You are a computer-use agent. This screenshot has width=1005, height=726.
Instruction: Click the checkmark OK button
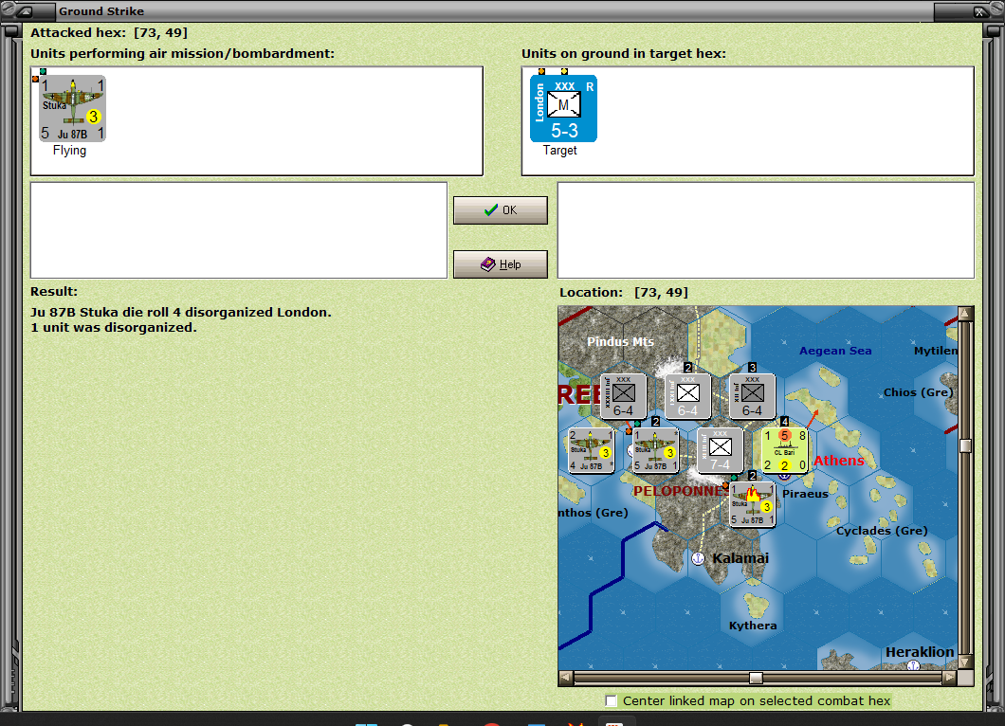pyautogui.click(x=500, y=210)
